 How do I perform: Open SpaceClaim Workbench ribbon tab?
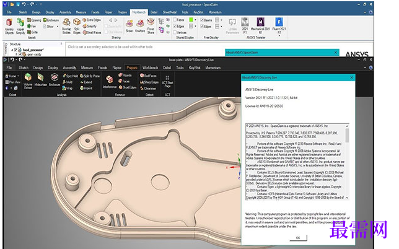click(139, 12)
